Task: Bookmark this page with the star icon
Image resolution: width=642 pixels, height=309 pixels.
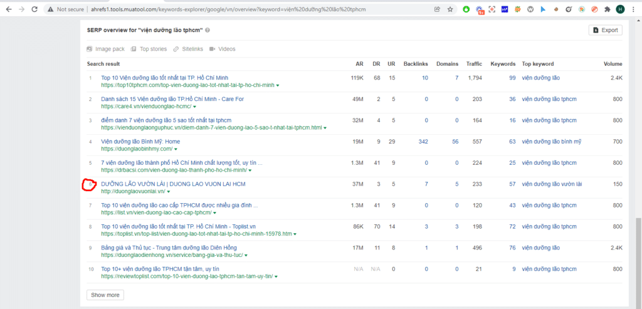Action: (450, 9)
